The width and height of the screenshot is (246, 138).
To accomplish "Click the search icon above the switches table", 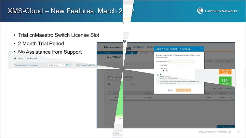I will click(x=210, y=88).
